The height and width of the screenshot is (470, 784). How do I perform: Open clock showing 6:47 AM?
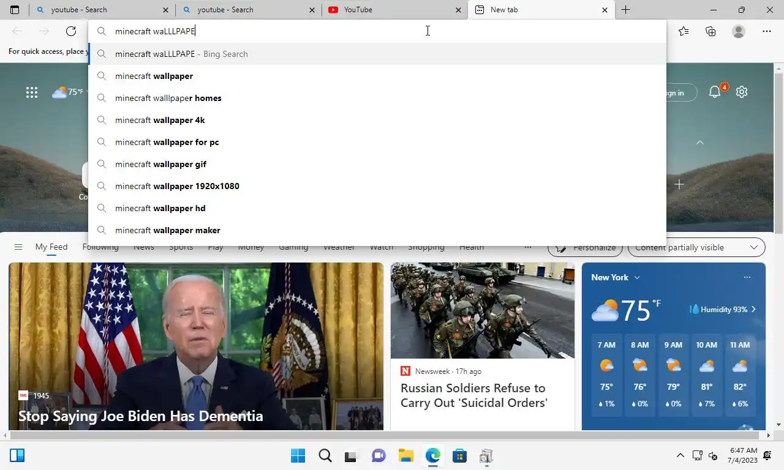tap(743, 455)
